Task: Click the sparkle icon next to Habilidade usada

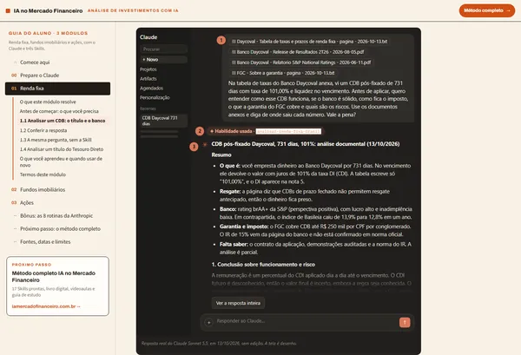Action: [212, 131]
